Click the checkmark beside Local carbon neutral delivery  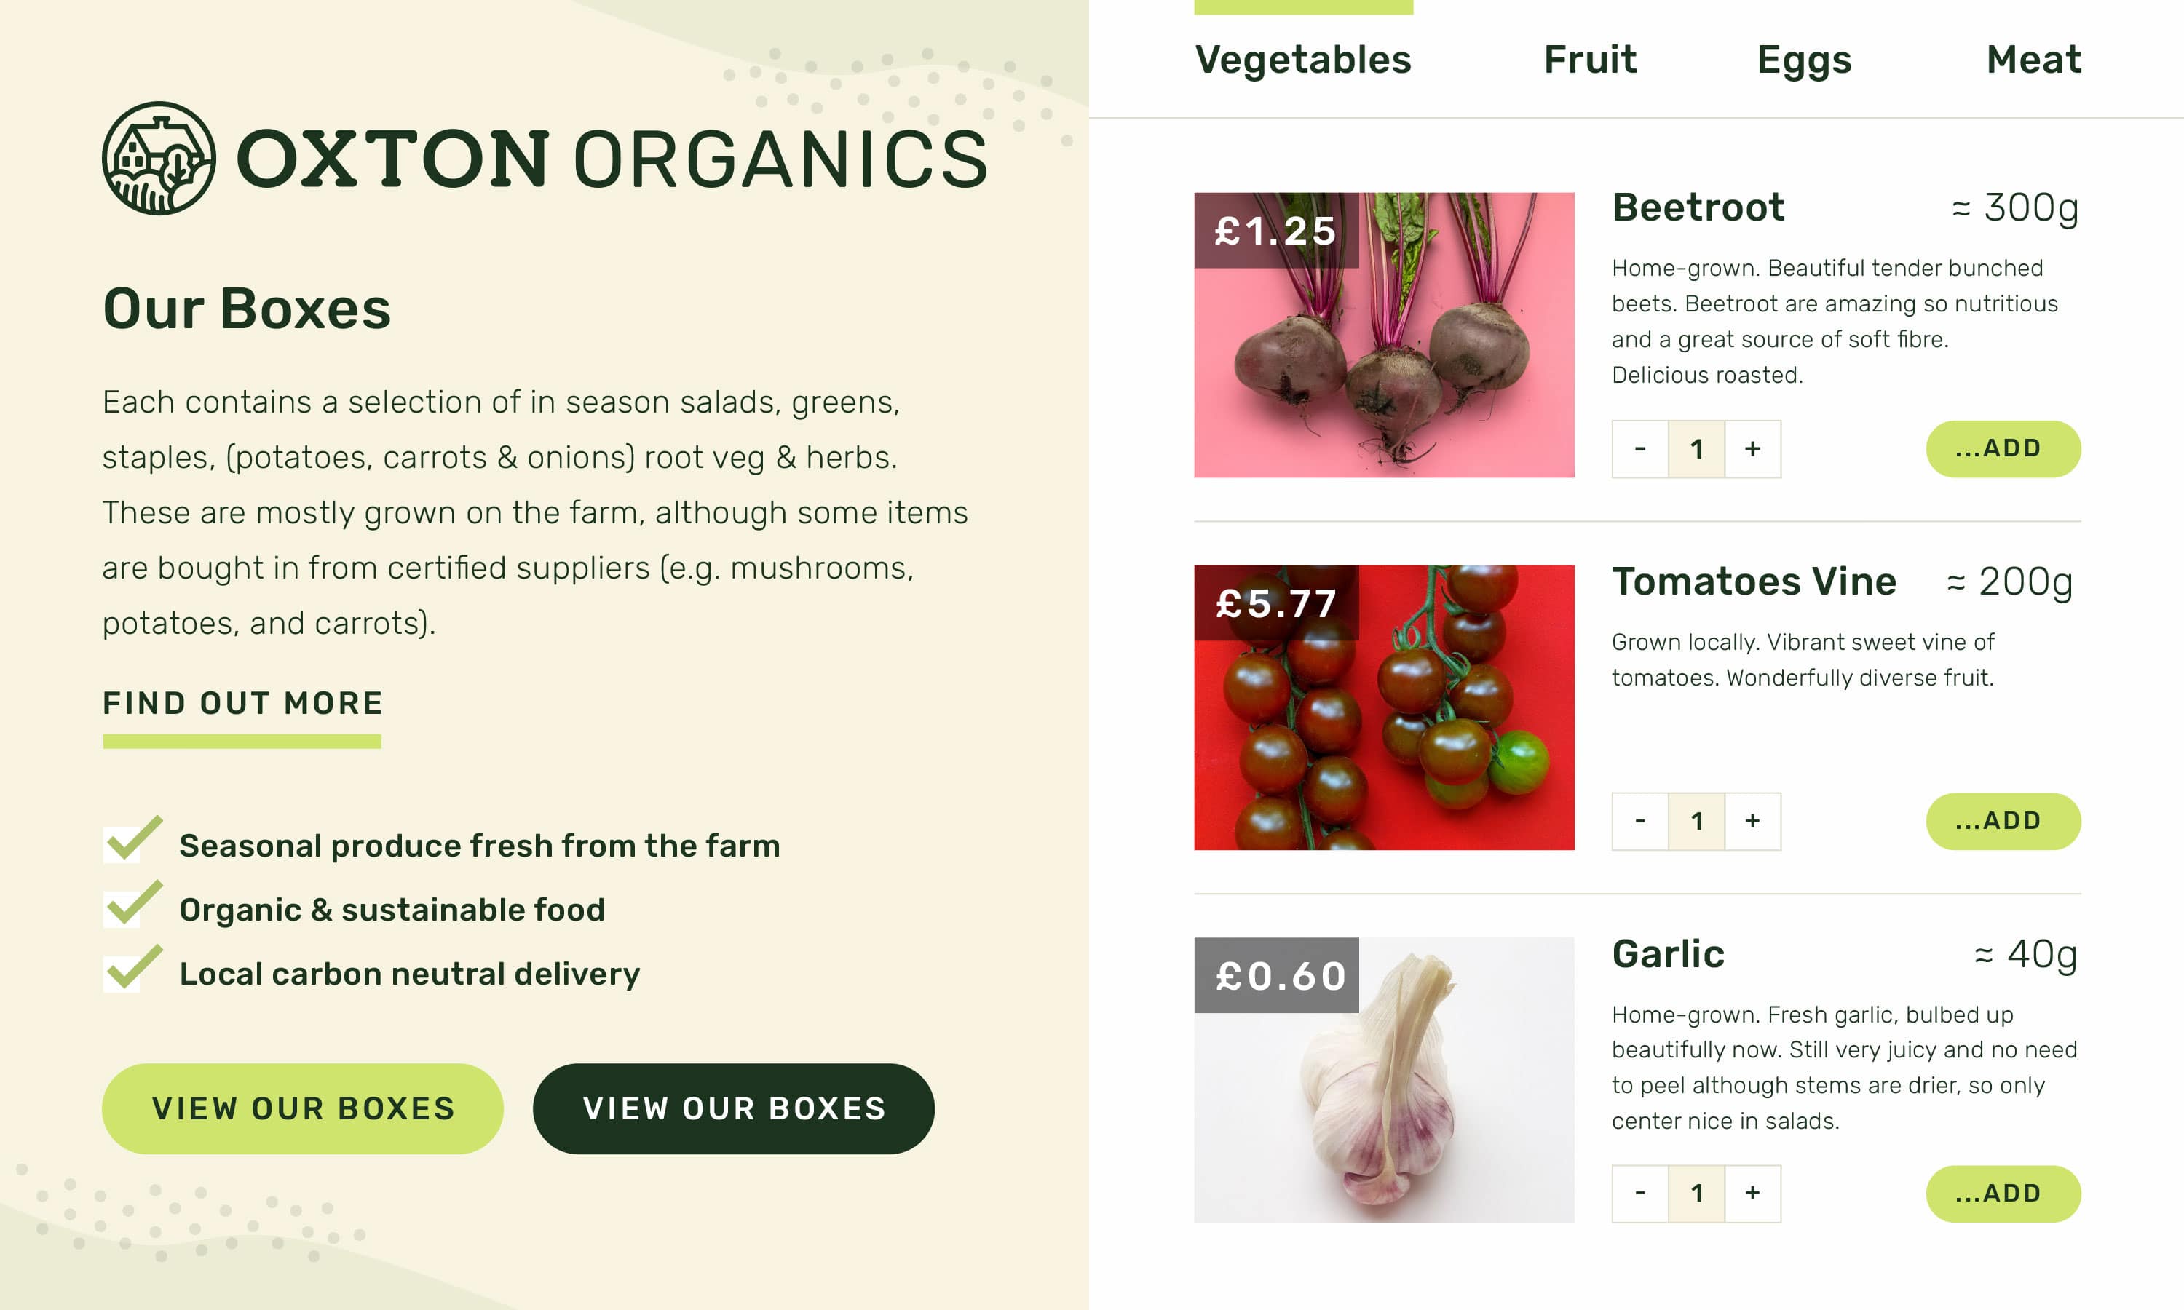click(133, 969)
